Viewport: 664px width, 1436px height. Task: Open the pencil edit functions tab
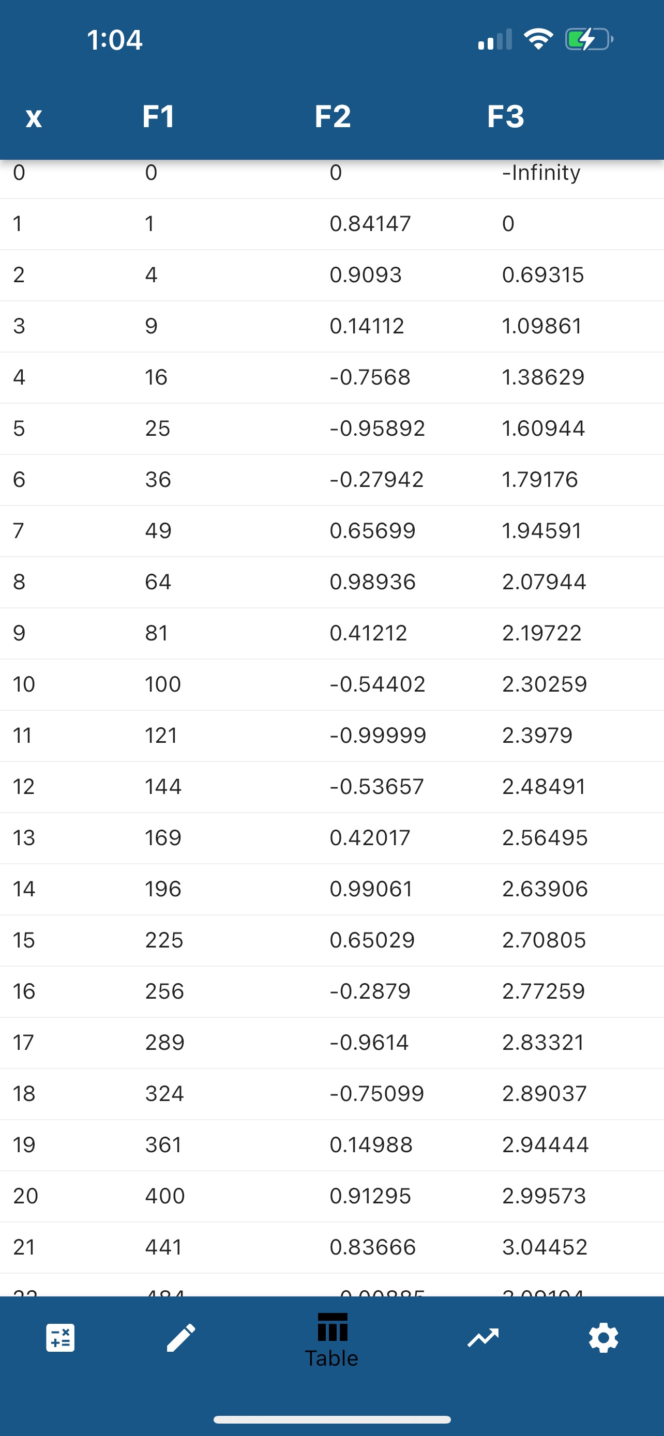click(x=181, y=1338)
